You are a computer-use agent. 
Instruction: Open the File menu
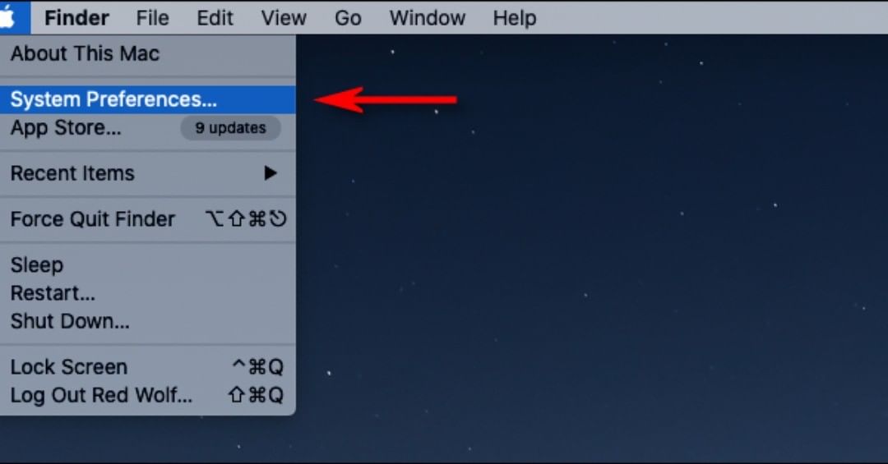[152, 17]
